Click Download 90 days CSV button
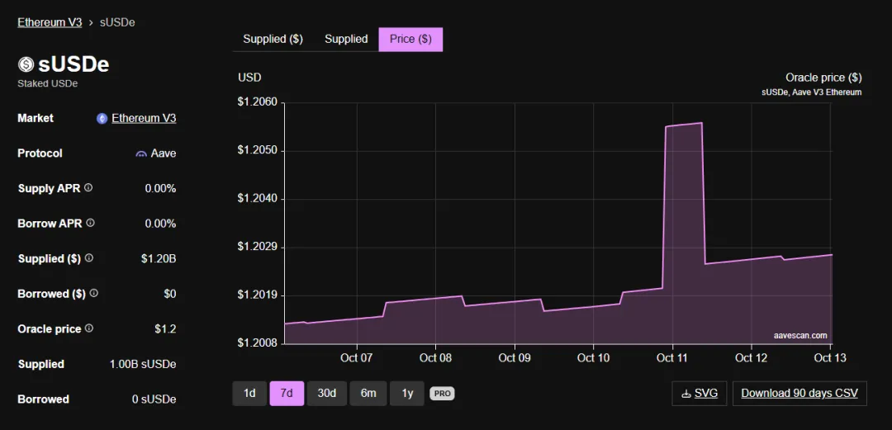This screenshot has width=892, height=430. (x=799, y=393)
